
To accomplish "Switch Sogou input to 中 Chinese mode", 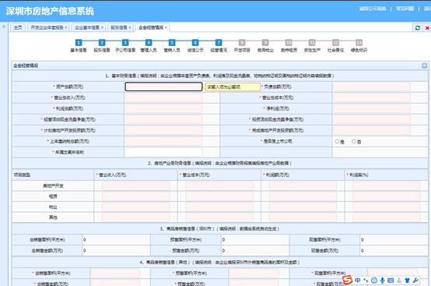I will (357, 281).
